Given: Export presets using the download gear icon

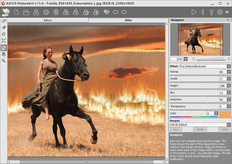Looking at the screenshot, I should point(76,12).
